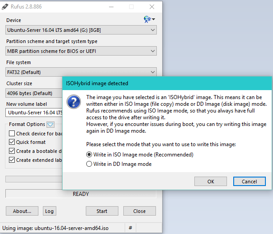Close the Rufus window with X
This screenshot has height=234, width=273.
[x=152, y=7]
